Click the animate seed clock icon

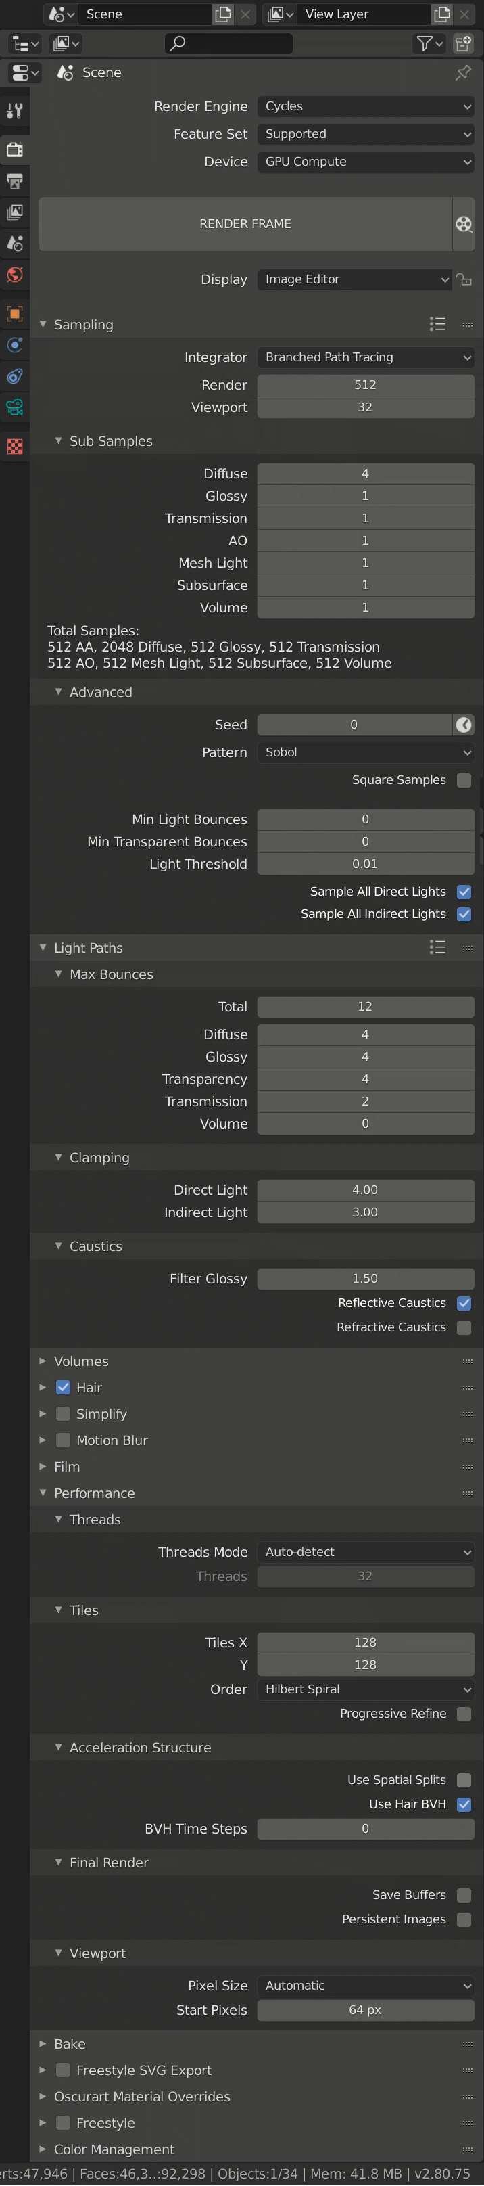[x=464, y=725]
